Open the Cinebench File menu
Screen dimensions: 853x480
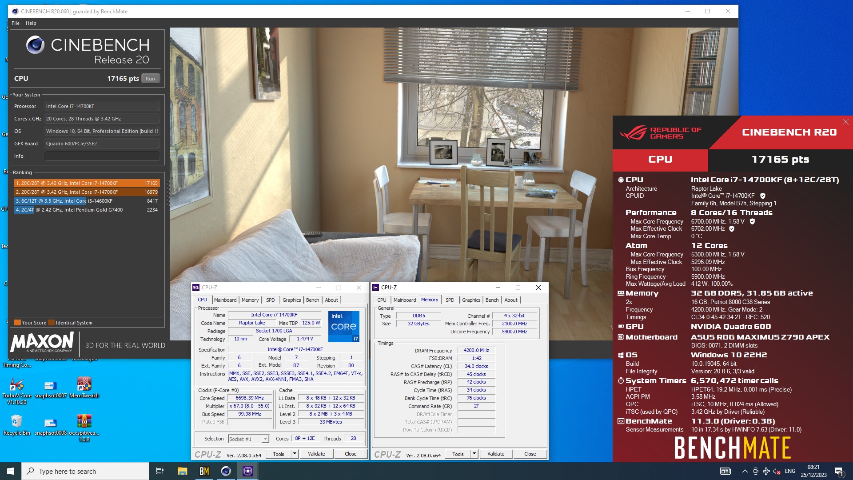click(x=16, y=23)
